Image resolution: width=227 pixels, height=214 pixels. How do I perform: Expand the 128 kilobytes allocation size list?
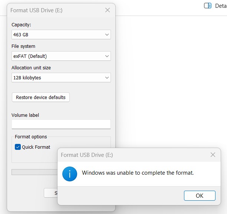pyautogui.click(x=56, y=78)
